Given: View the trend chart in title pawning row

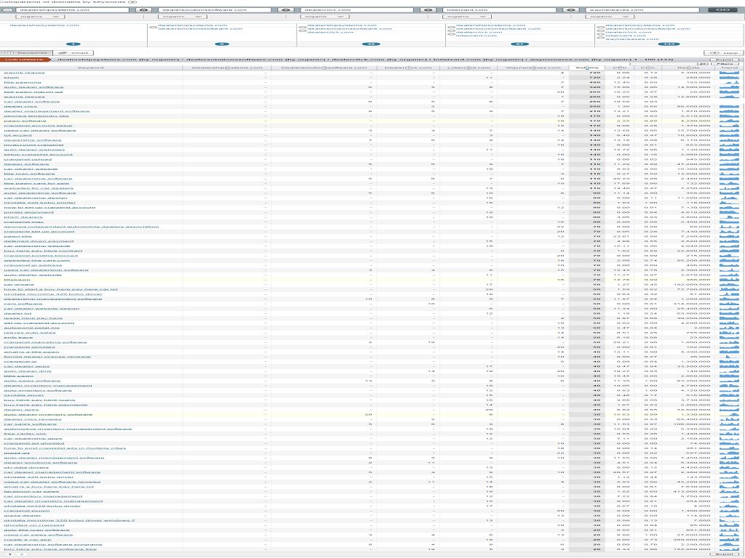Looking at the screenshot, I should click(729, 82).
